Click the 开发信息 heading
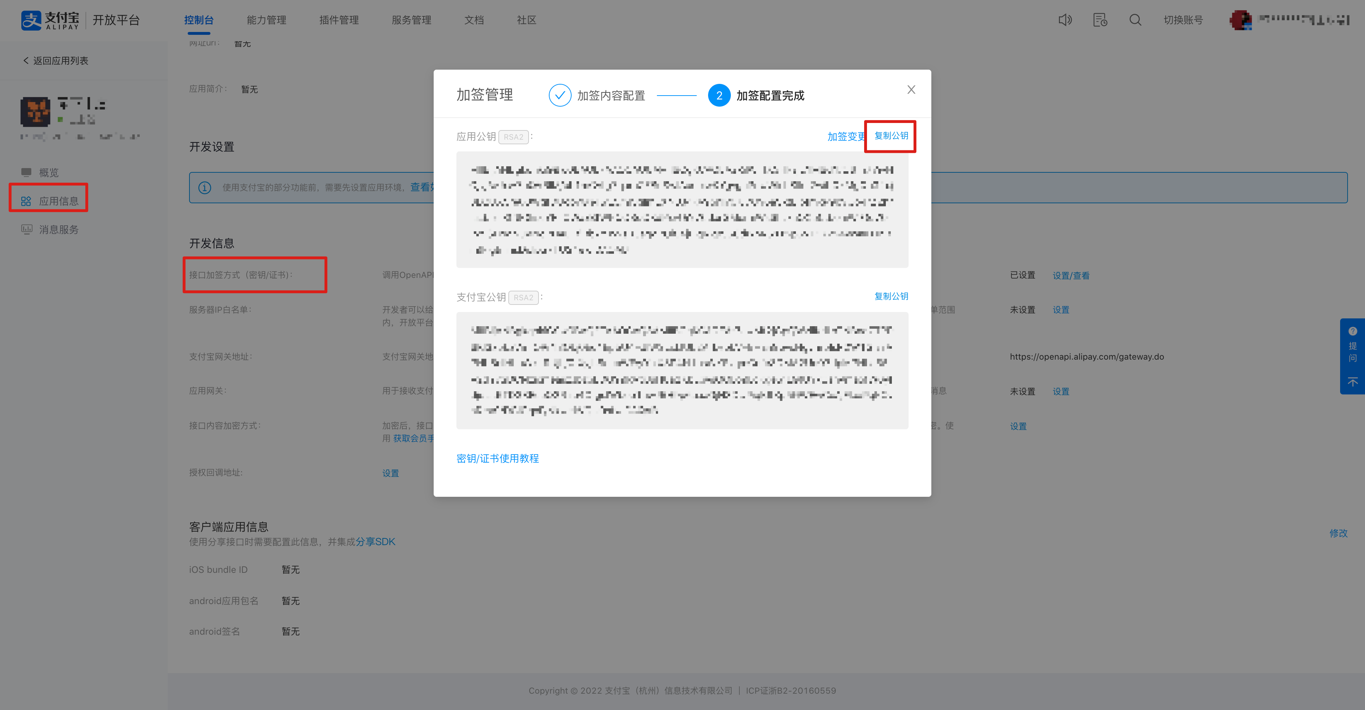Screen dimensions: 1365x710 pyautogui.click(x=212, y=243)
